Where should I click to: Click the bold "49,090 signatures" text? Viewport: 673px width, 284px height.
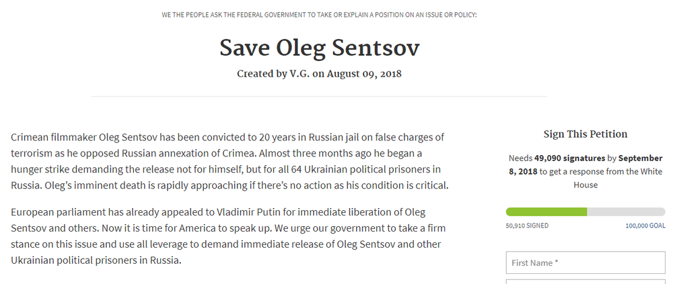[x=569, y=159]
